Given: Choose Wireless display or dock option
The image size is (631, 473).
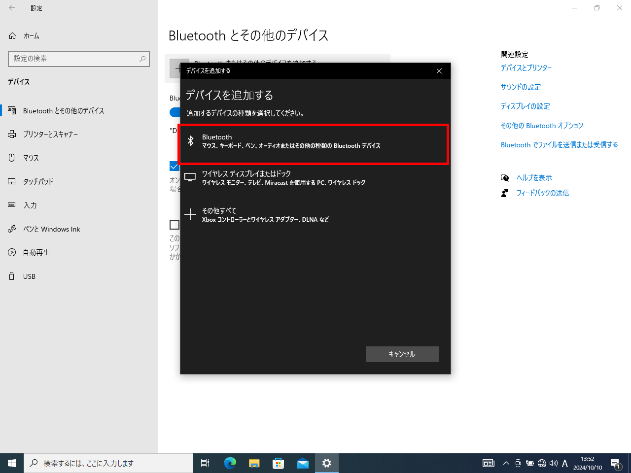Looking at the screenshot, I should pyautogui.click(x=315, y=178).
